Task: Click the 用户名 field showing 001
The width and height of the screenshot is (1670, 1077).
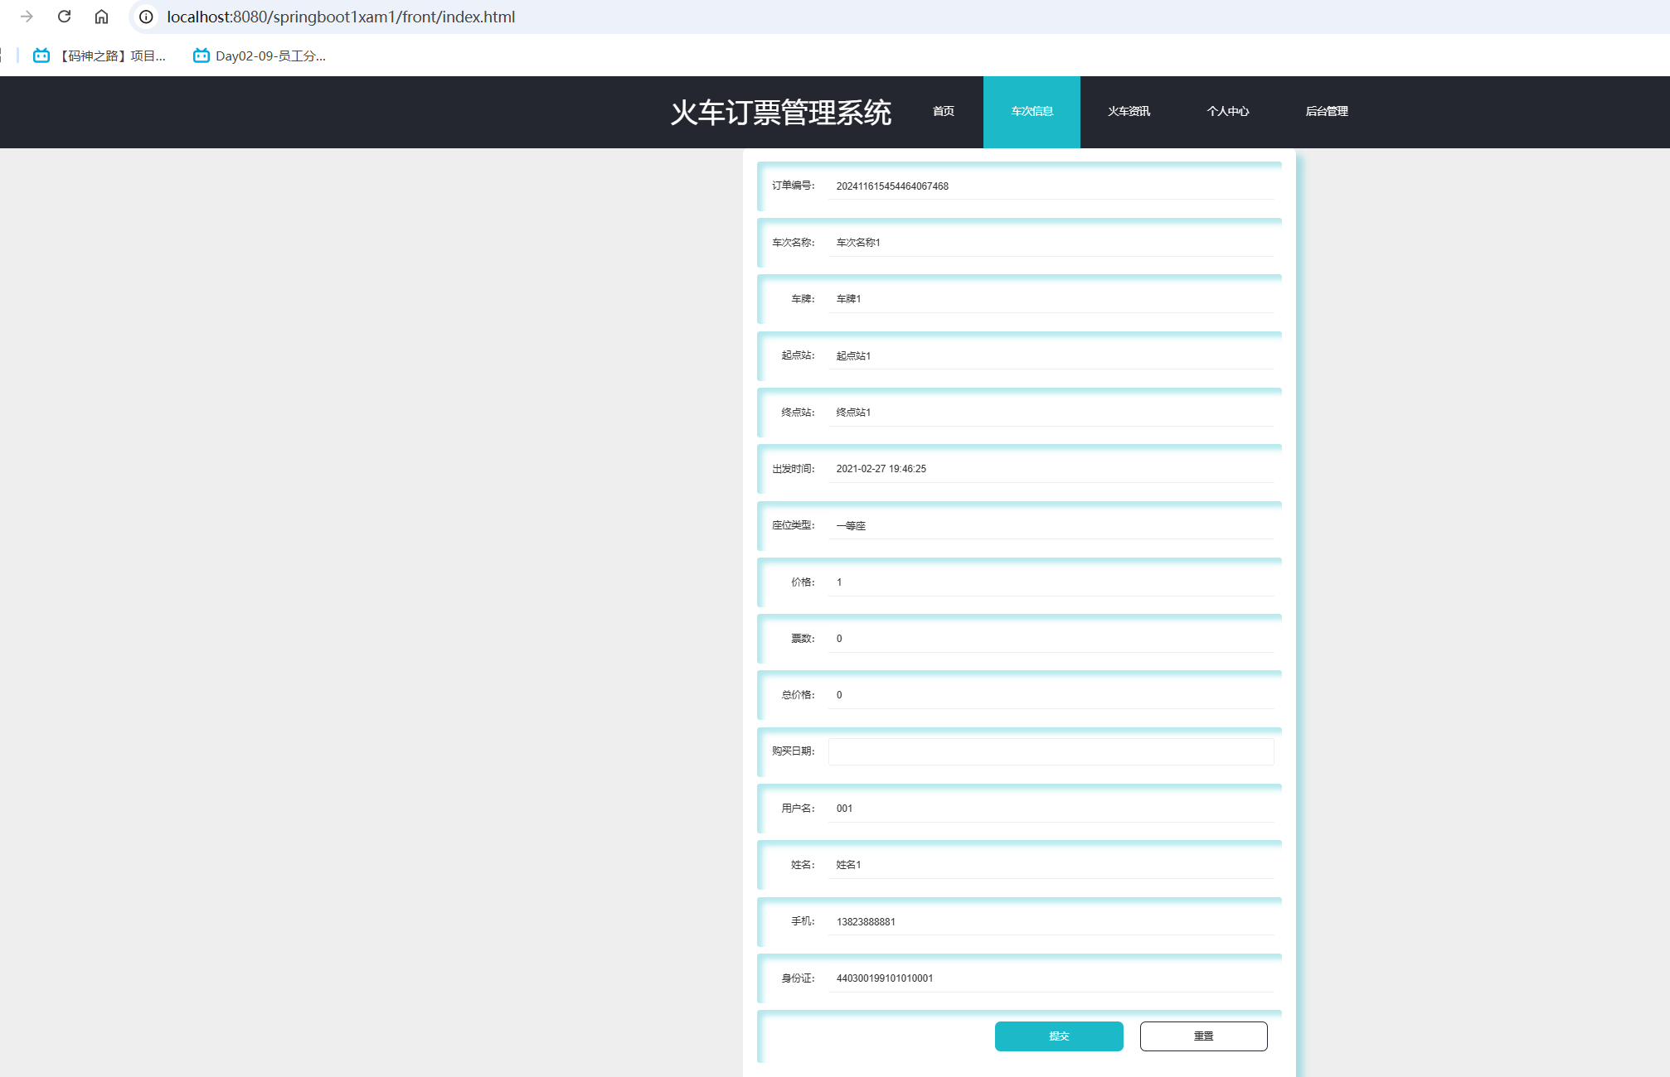Action: [x=1051, y=809]
